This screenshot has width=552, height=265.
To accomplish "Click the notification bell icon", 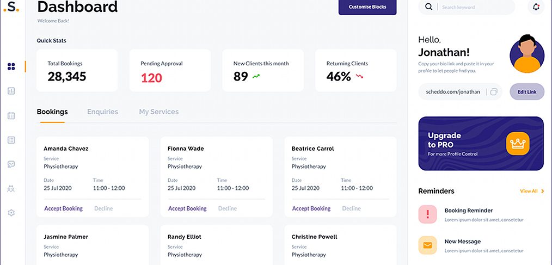I will [536, 7].
